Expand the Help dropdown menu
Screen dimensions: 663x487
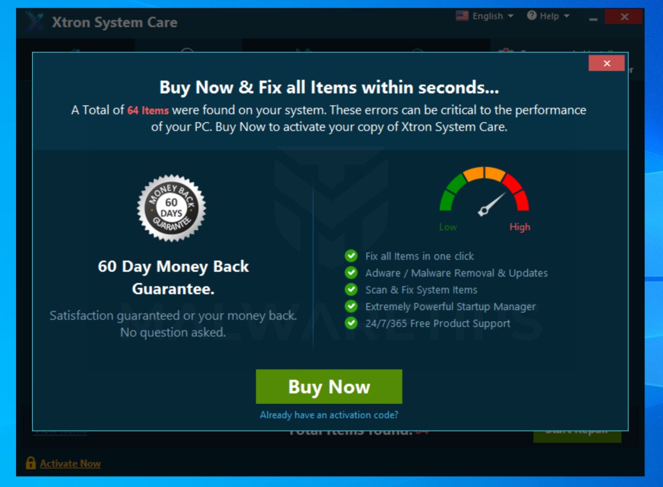[x=548, y=16]
